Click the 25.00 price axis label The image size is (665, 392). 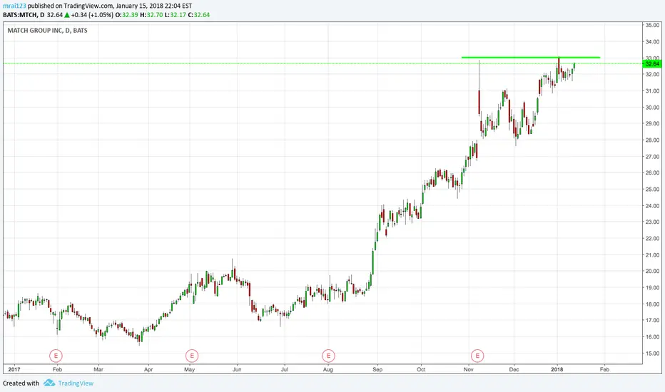[652, 190]
